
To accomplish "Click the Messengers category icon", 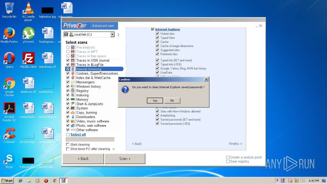I will click(73, 82).
